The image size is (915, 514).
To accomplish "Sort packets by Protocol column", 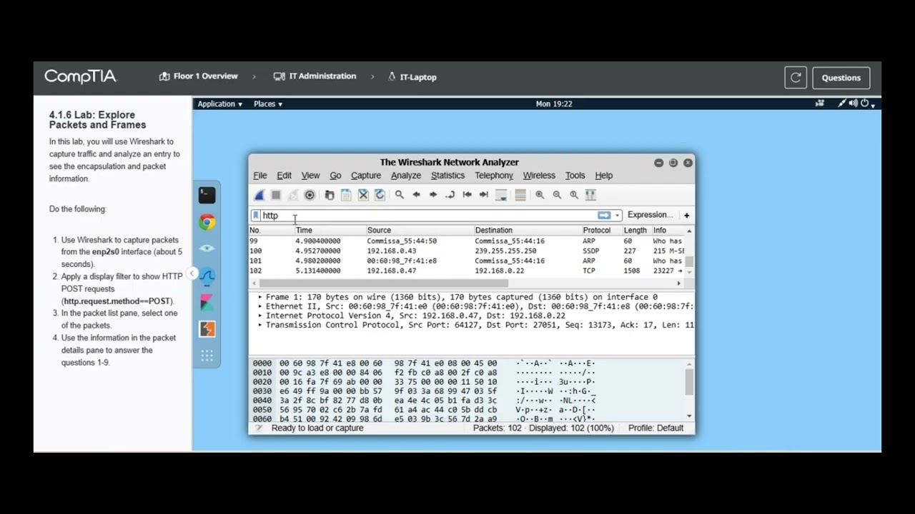I will [601, 231].
